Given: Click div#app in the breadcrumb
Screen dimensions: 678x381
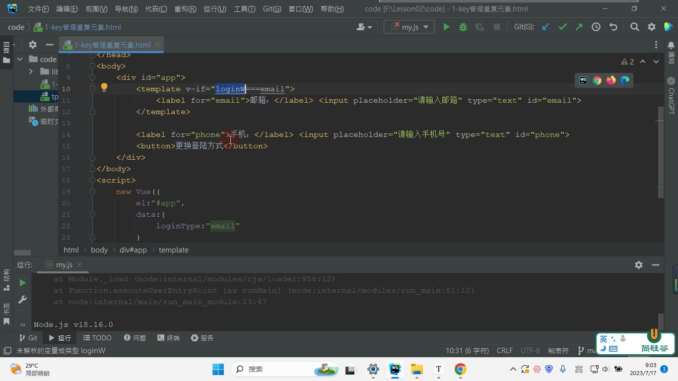Looking at the screenshot, I should coord(133,250).
